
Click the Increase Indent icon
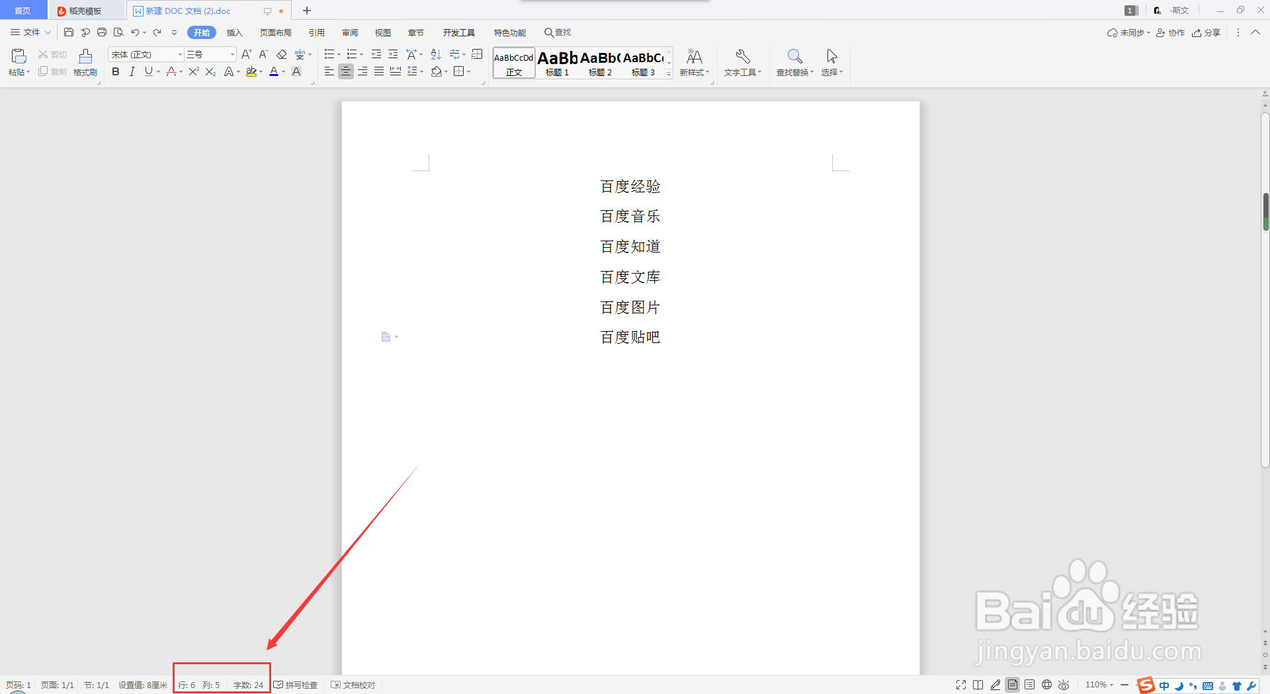[x=393, y=54]
